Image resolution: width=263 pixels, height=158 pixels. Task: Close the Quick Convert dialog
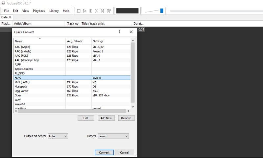pos(131,32)
